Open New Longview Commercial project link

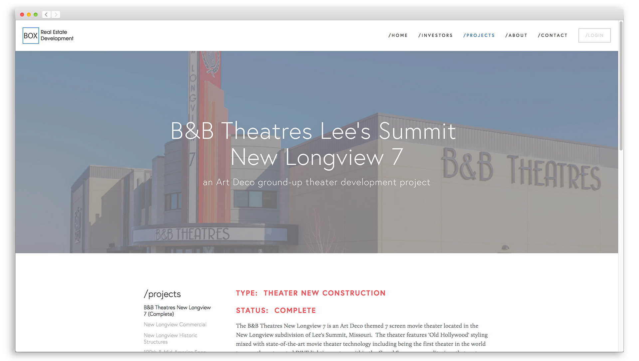coord(175,324)
